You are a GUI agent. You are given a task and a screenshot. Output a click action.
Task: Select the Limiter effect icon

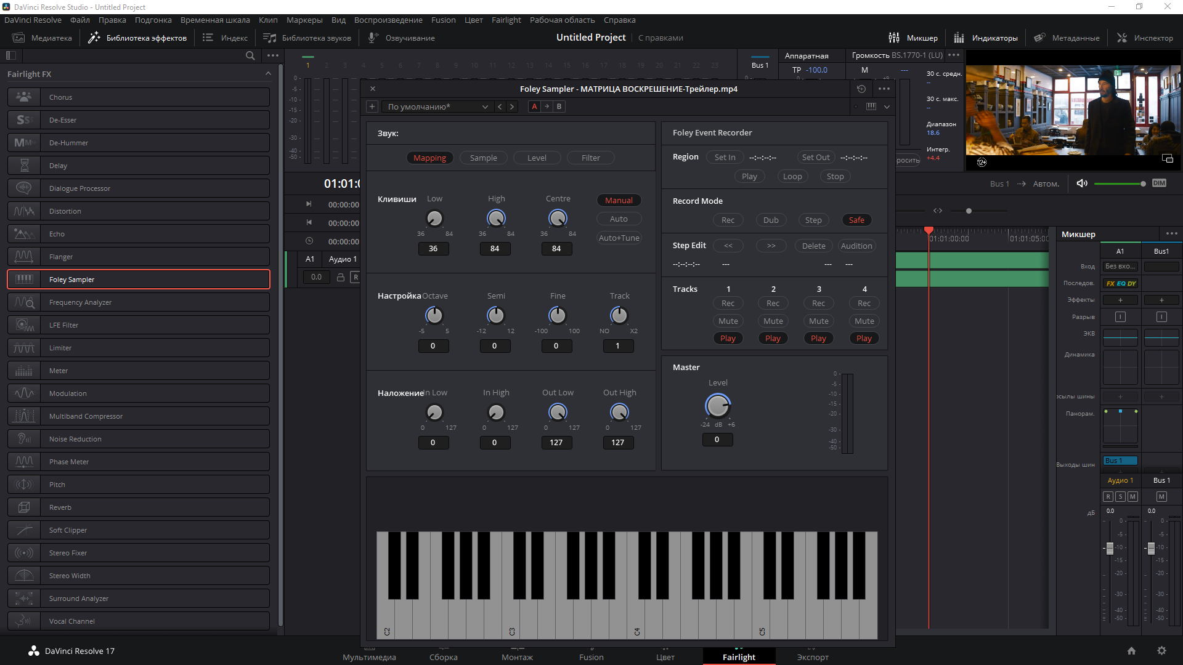[24, 348]
